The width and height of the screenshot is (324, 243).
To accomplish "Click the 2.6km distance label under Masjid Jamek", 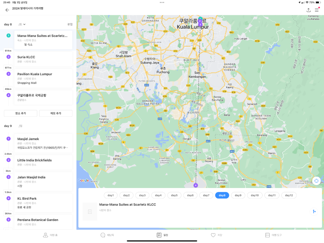I will [8, 154].
